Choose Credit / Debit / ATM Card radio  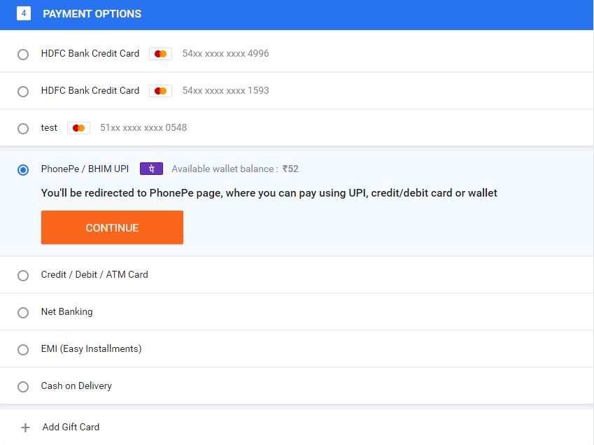coord(23,276)
